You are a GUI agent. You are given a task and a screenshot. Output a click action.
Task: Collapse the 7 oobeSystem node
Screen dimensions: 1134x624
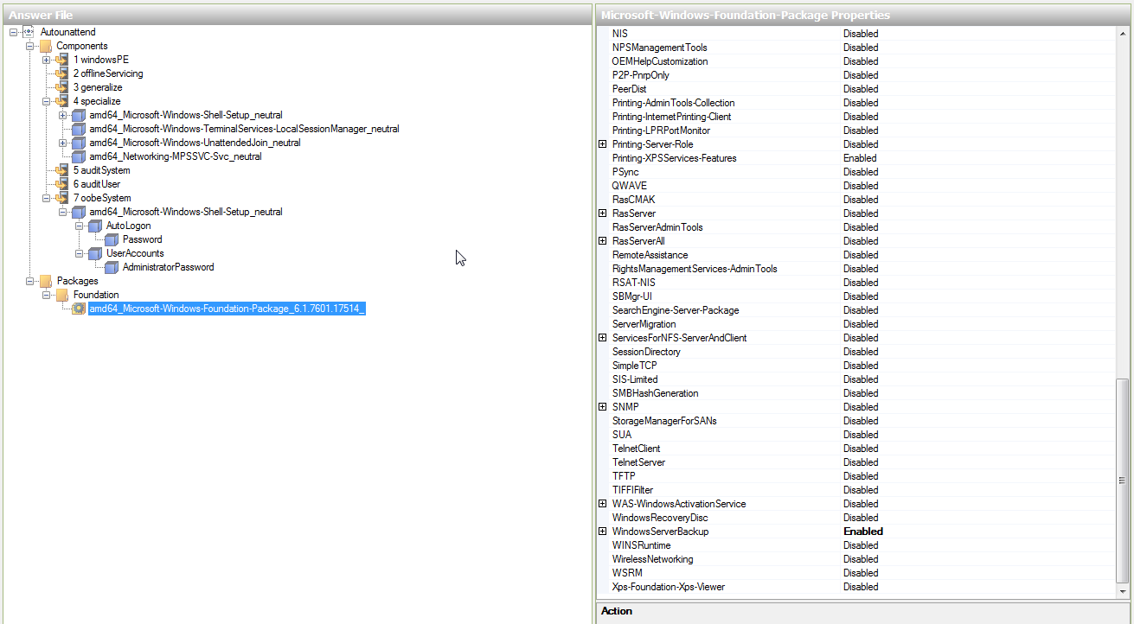(46, 198)
